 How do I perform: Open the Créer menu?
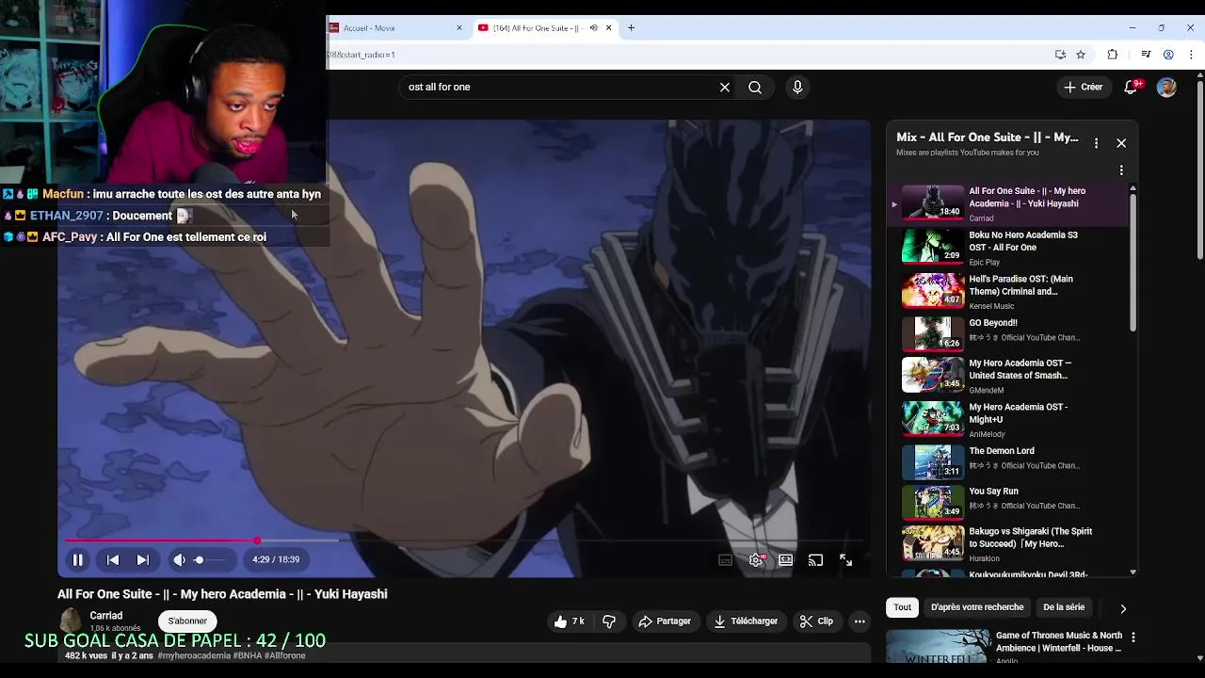point(1084,87)
